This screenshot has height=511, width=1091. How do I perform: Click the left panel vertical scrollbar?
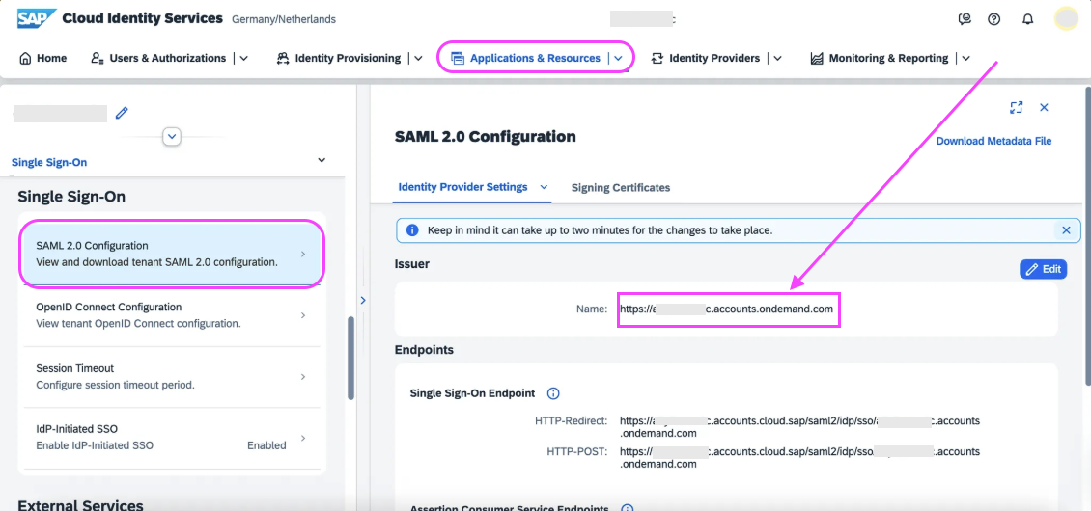click(351, 358)
